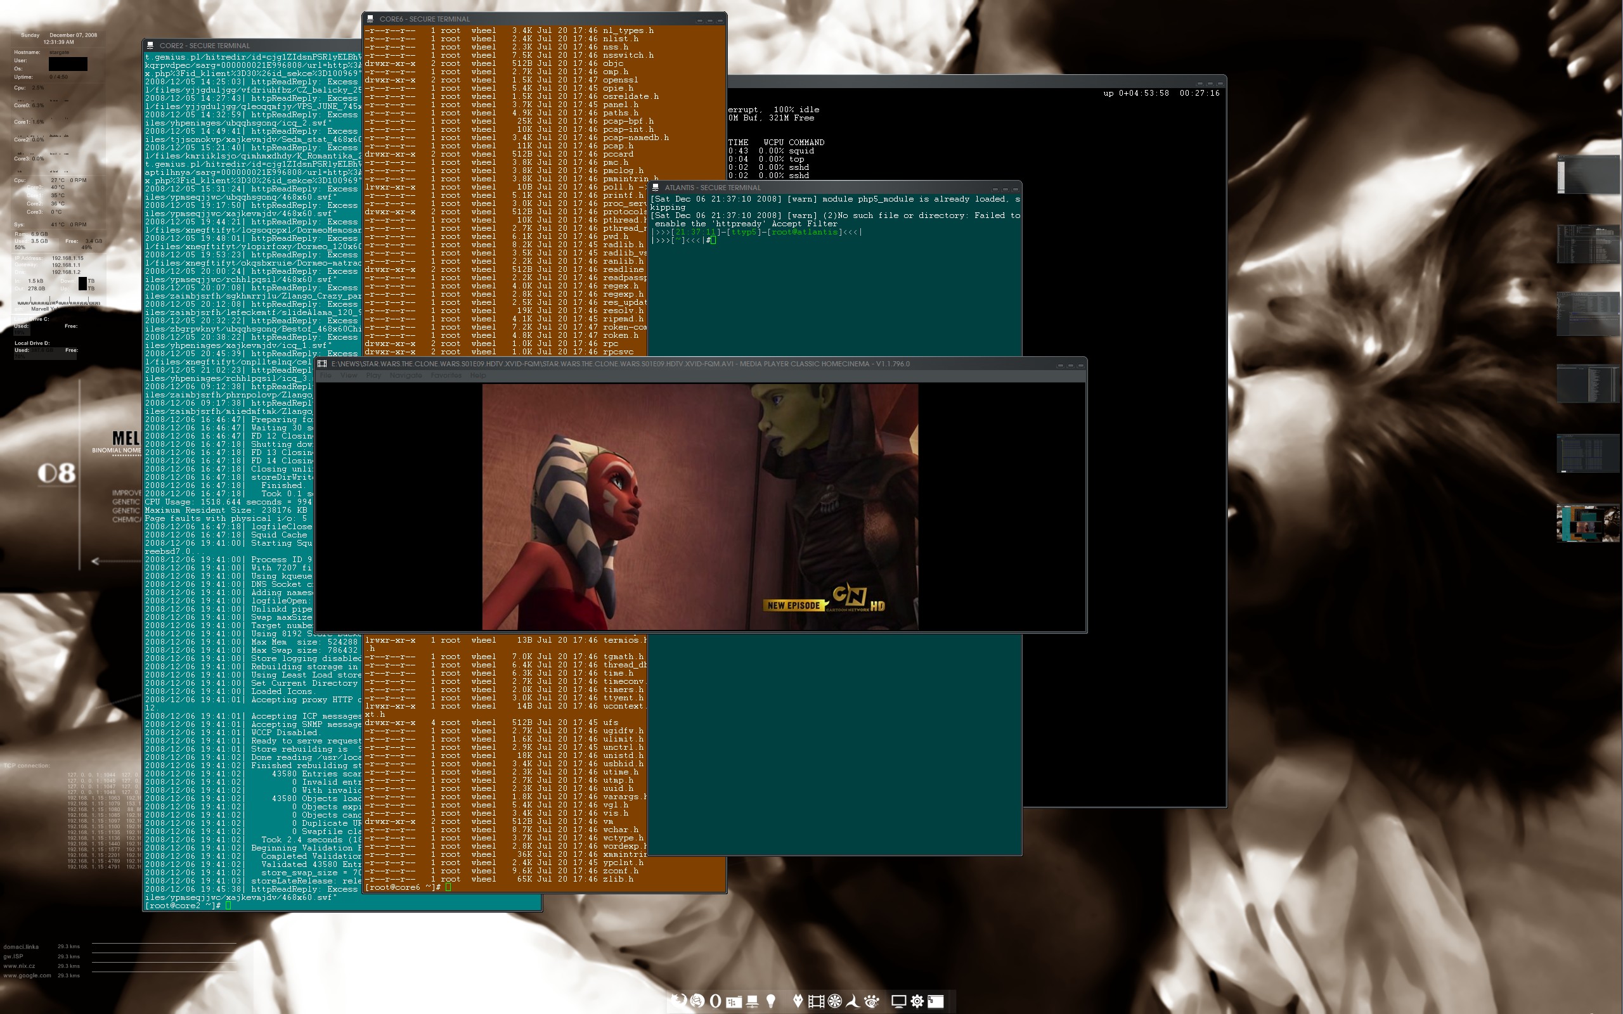This screenshot has height=1014, width=1623.
Task: Click the network computer dock icon
Action: tap(753, 1002)
